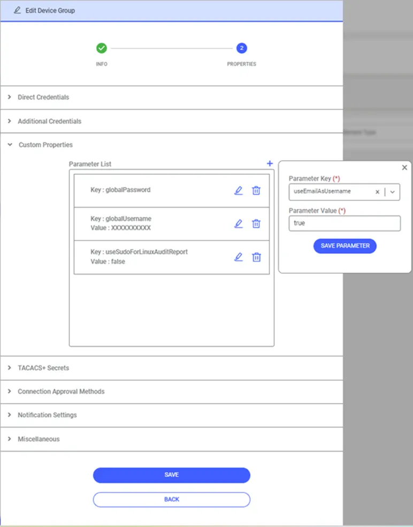Viewport: 413px width, 527px height.
Task: Click the Parameter Value input field
Action: pos(345,223)
